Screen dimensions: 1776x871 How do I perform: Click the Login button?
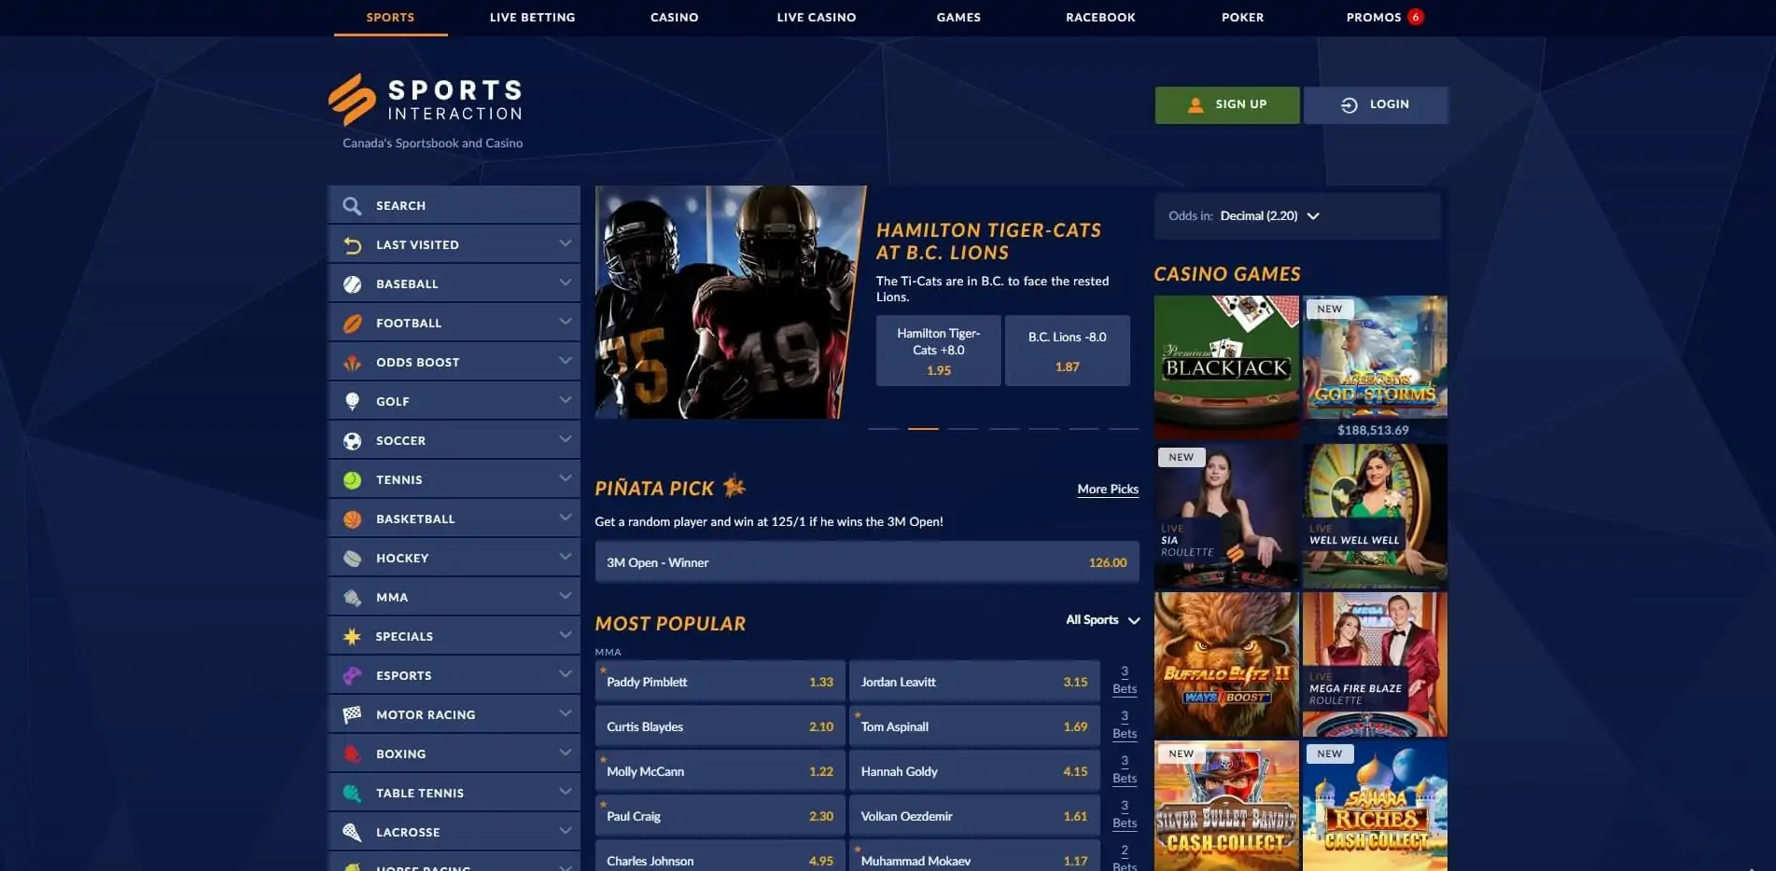tap(1376, 105)
